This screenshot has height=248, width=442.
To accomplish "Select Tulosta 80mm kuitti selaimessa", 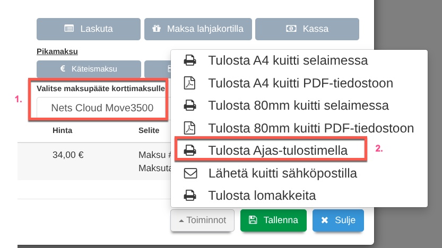I will [298, 105].
